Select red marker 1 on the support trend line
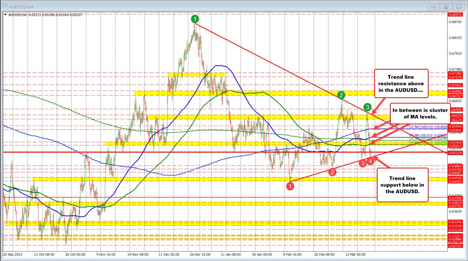Viewport: 468px width, 261px height. [290, 186]
